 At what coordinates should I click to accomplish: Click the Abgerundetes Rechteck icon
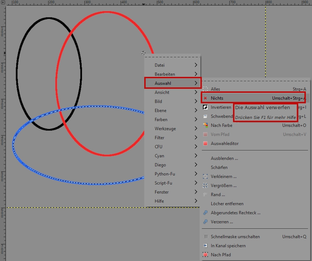205,213
